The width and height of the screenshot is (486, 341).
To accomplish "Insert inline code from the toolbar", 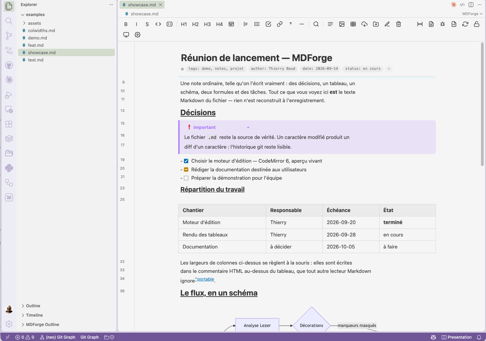I will tap(158, 24).
